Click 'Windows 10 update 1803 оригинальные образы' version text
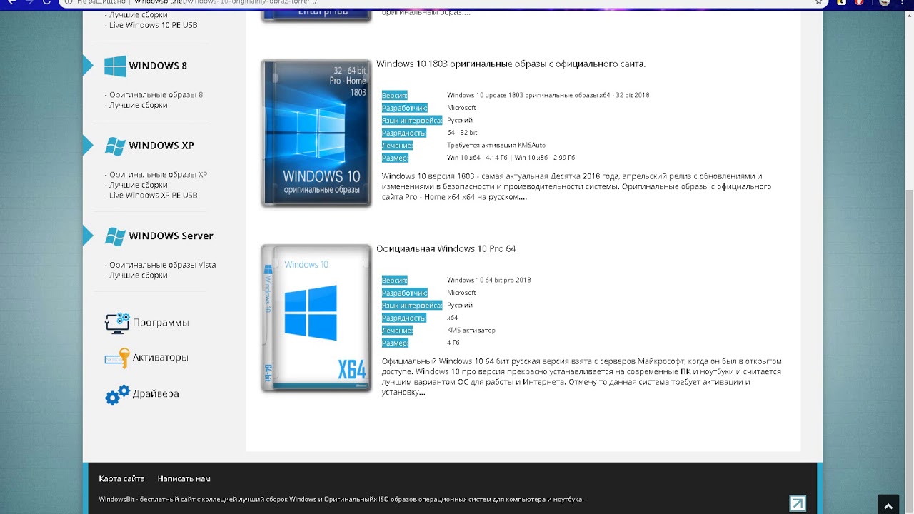The height and width of the screenshot is (514, 914). 548,96
